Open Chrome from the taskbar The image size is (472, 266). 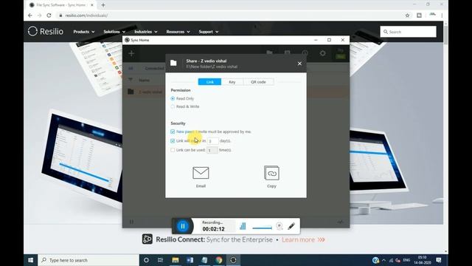point(219,260)
